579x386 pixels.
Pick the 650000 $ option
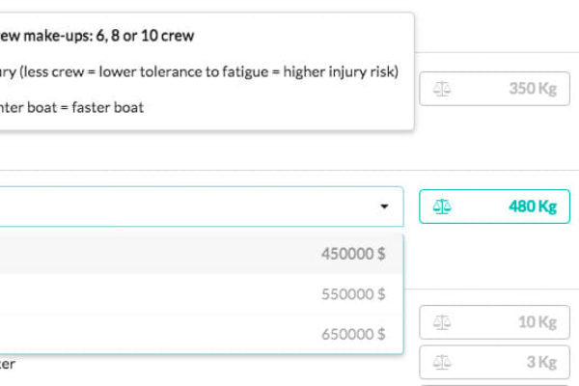coord(202,334)
